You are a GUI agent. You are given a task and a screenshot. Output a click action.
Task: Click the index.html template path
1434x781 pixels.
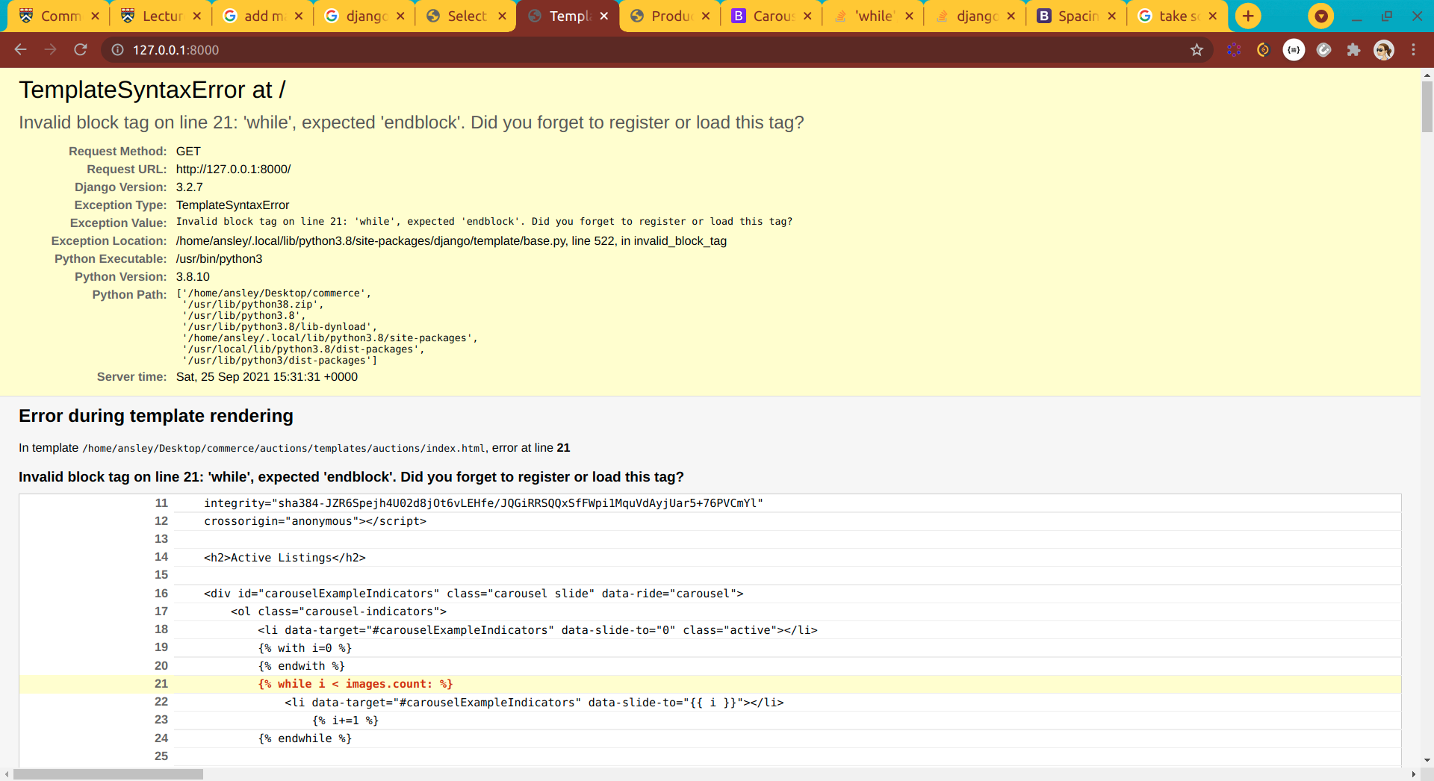pos(284,449)
